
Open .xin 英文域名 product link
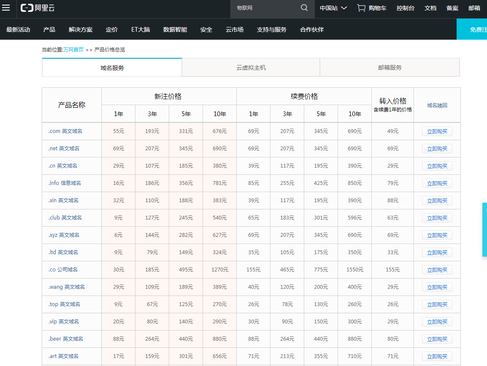click(63, 201)
